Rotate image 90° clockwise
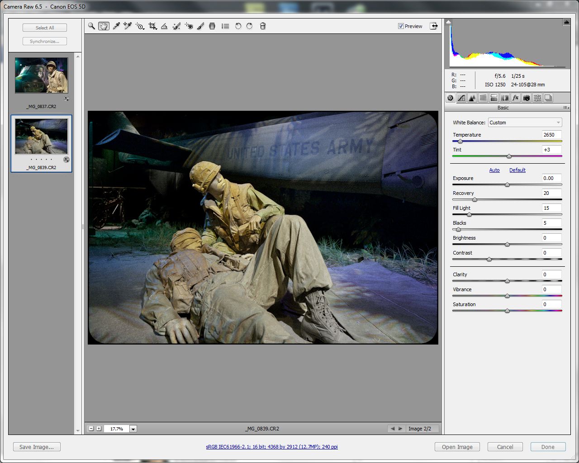579x463 pixels. 250,26
